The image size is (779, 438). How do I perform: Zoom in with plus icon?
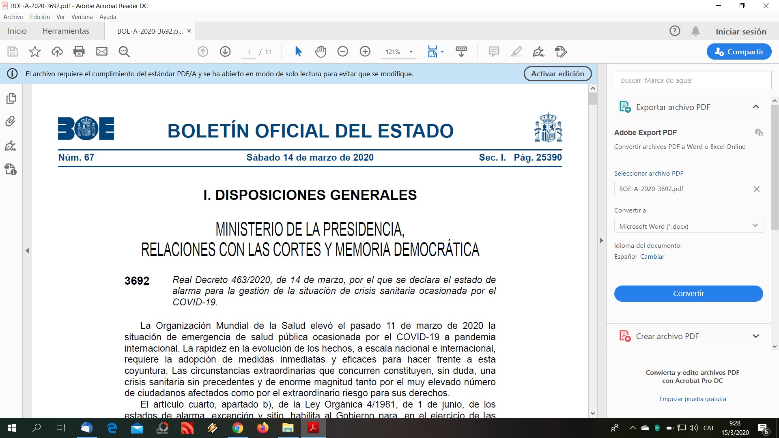tap(365, 52)
